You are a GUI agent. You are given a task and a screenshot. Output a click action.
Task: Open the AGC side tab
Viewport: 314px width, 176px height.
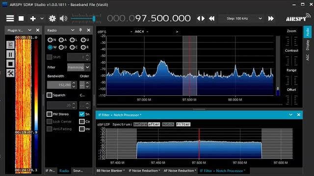pos(308,57)
